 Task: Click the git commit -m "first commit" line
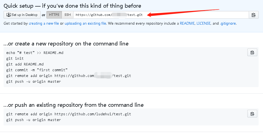(37, 70)
